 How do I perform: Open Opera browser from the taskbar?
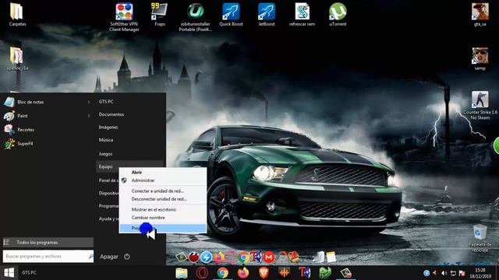pyautogui.click(x=202, y=273)
